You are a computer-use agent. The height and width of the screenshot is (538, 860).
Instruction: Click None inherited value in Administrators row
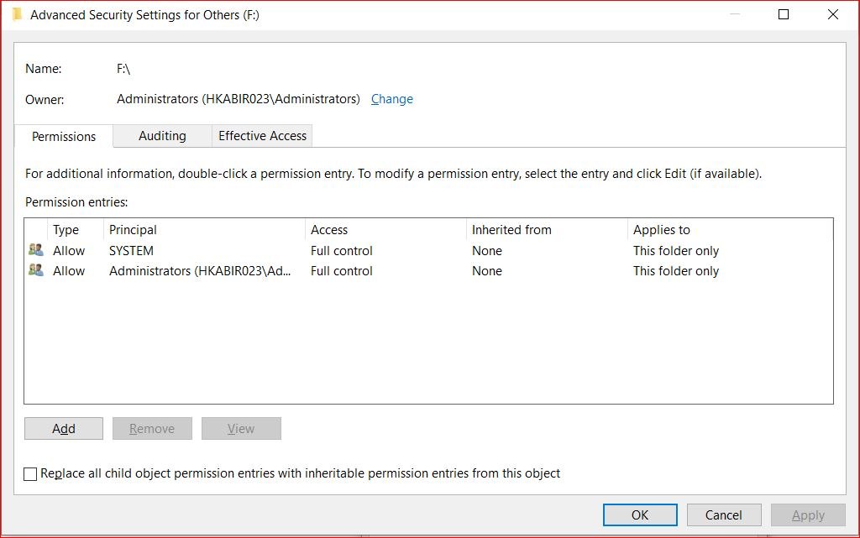487,270
